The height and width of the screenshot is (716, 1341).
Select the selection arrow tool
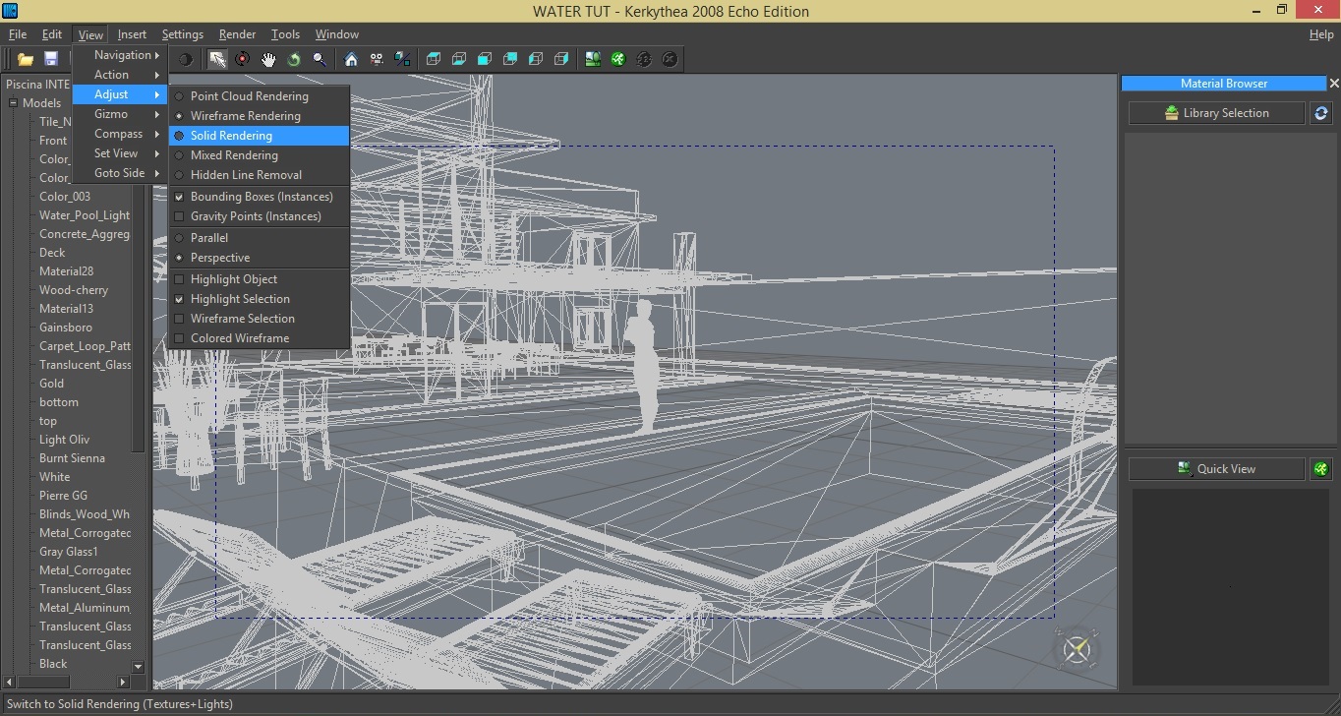tap(217, 59)
